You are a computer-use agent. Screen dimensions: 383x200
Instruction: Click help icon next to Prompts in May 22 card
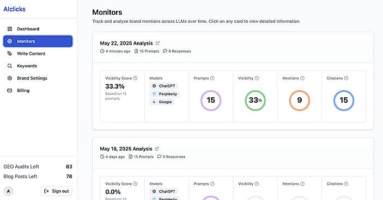coord(212,78)
